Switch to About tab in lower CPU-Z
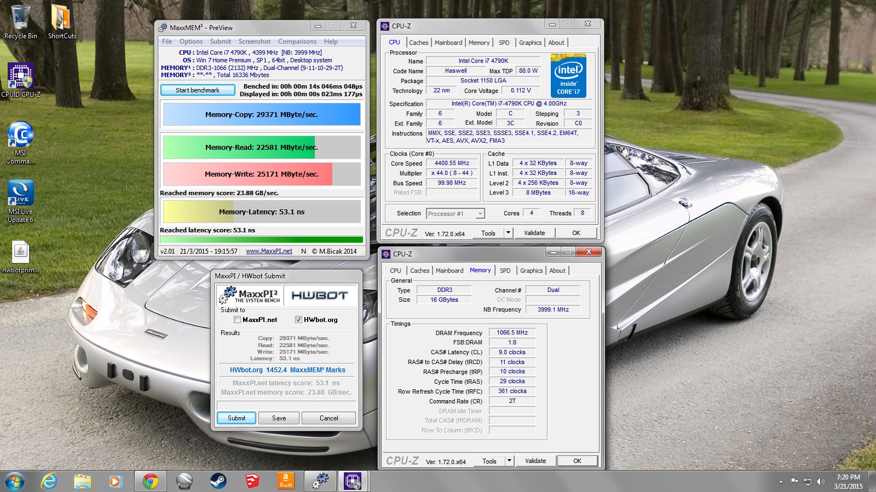Image resolution: width=876 pixels, height=492 pixels. [557, 271]
